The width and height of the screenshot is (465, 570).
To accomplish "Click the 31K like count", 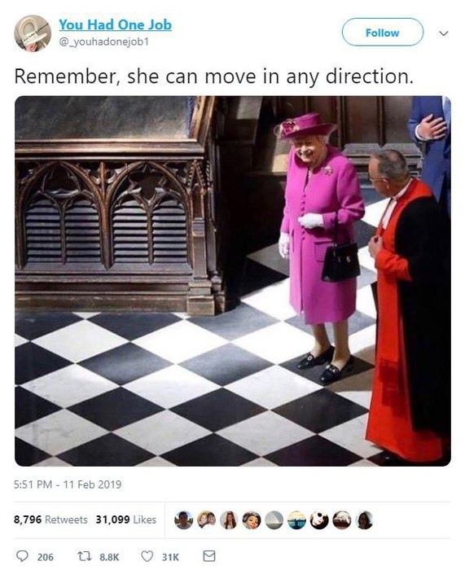I will pyautogui.click(x=170, y=556).
